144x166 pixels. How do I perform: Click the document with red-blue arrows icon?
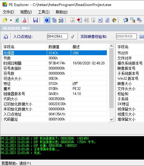coord(107,20)
